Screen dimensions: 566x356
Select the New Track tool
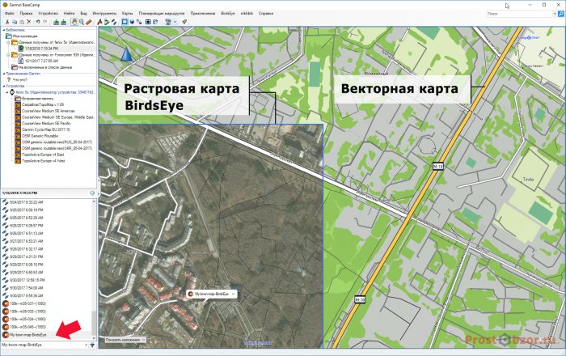pyautogui.click(x=114, y=22)
